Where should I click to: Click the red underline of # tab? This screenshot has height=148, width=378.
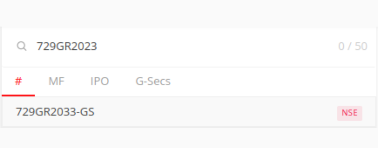(18, 95)
